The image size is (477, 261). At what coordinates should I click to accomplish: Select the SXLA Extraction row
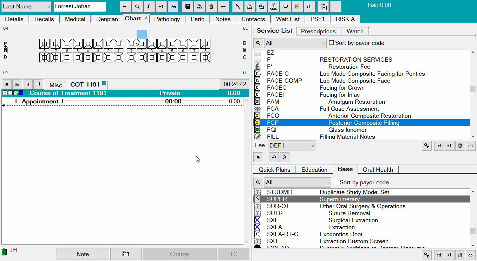tap(361, 227)
